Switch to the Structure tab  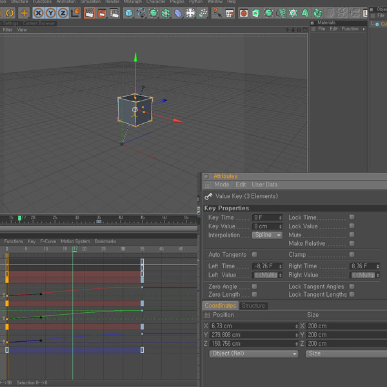coord(253,306)
